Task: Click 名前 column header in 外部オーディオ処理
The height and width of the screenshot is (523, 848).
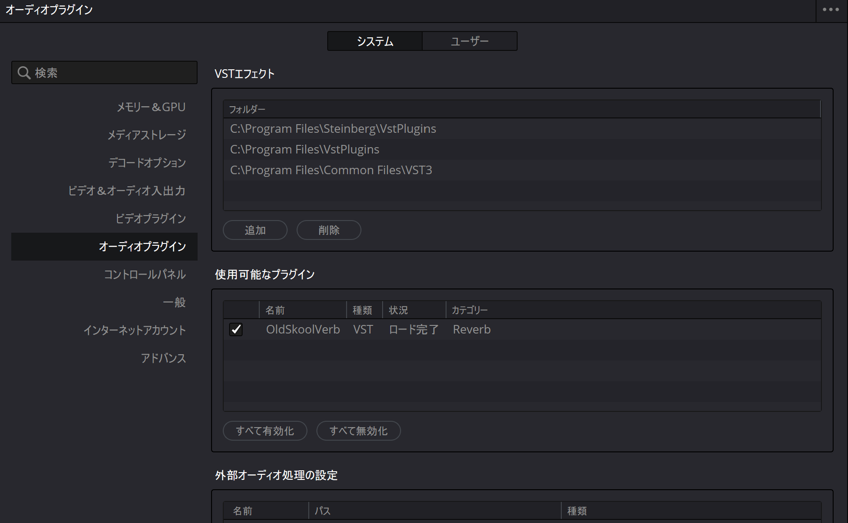Action: tap(266, 511)
